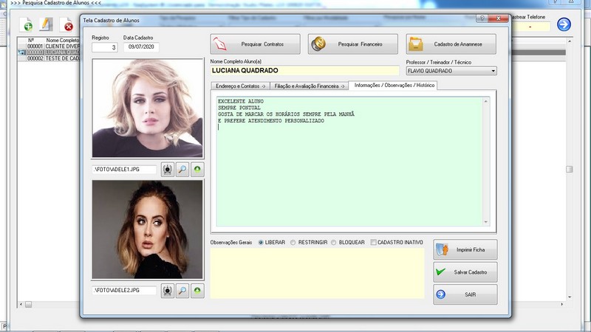Click the yellow Observações Gerais text area
The height and width of the screenshot is (332, 591).
tap(318, 273)
